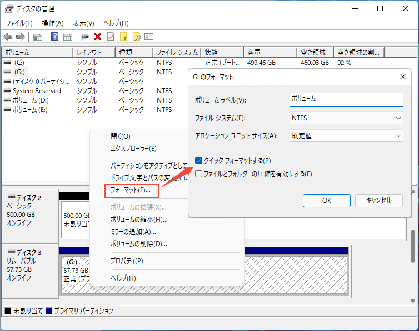Enable クイック フォーマットする checkbox
This screenshot has width=419, height=331.
click(x=198, y=160)
